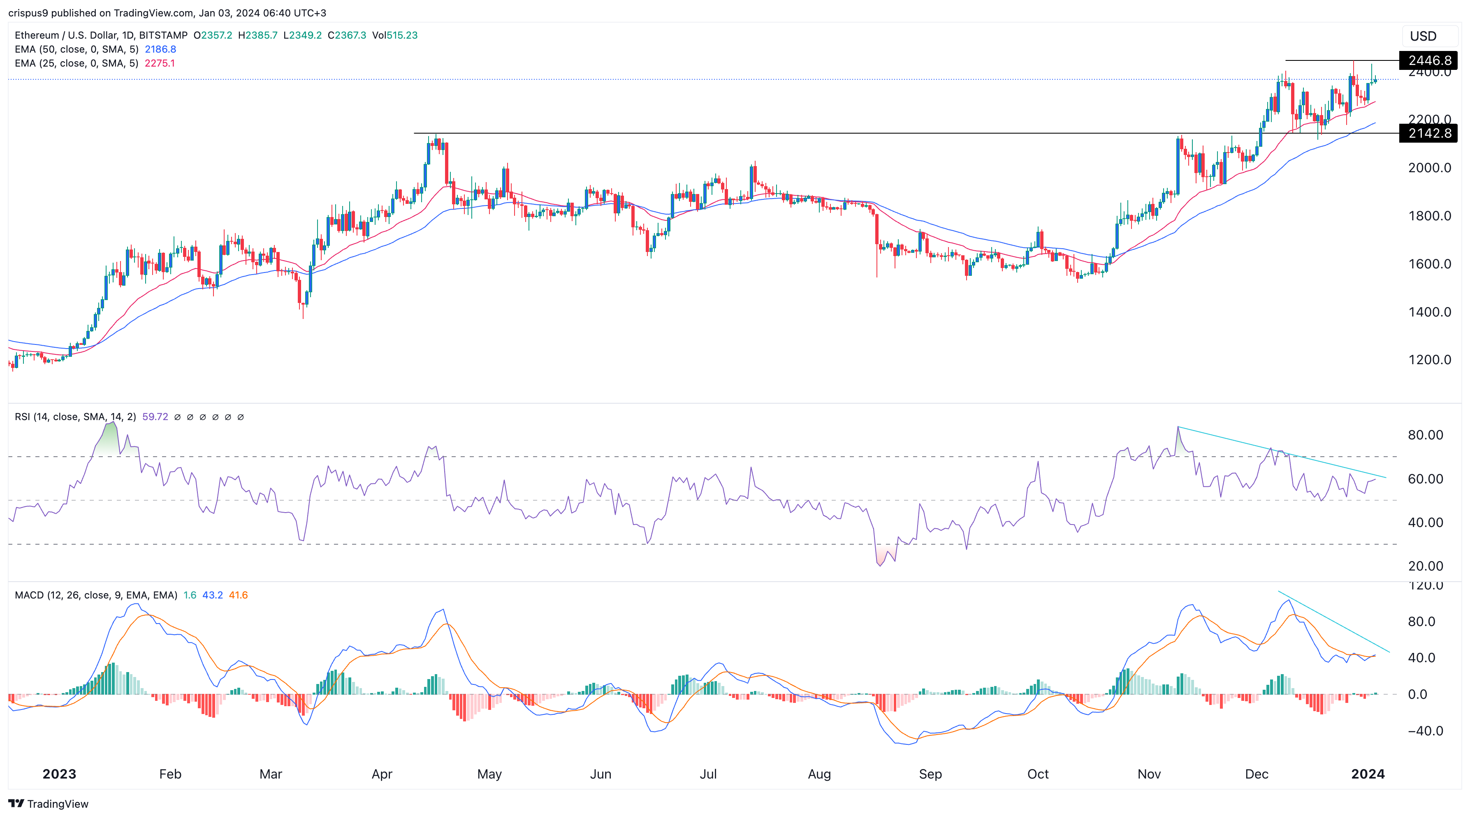The height and width of the screenshot is (818, 1470).
Task: Click the third ∅ icon in RSI legend
Action: click(202, 417)
